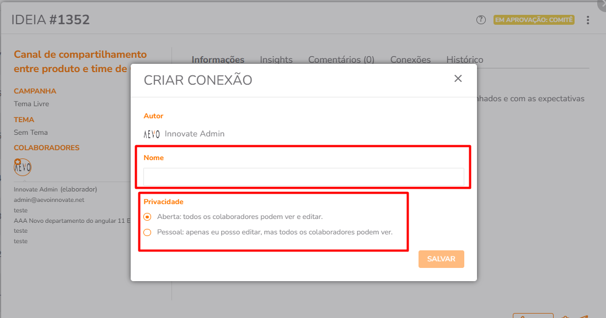Viewport: 606px width, 318px height.
Task: Click the Salvar button
Action: 441,259
